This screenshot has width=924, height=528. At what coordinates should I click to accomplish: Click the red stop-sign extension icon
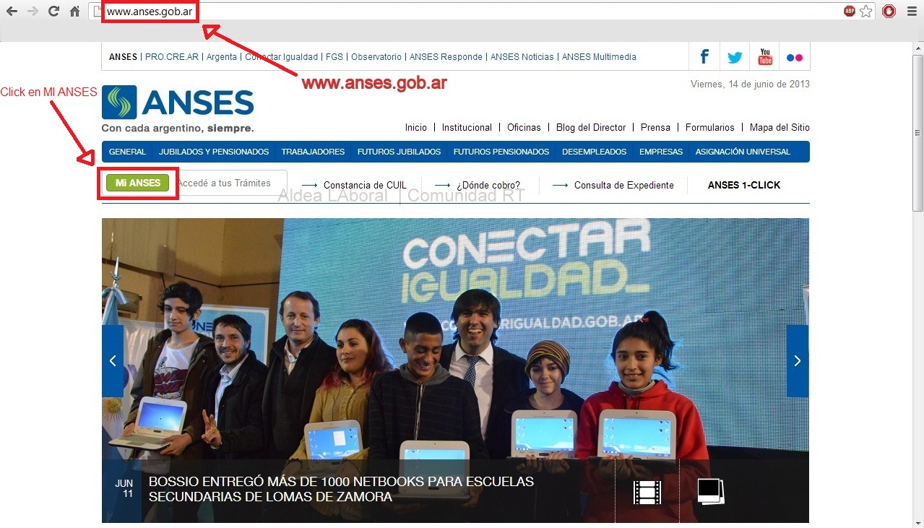tap(889, 12)
